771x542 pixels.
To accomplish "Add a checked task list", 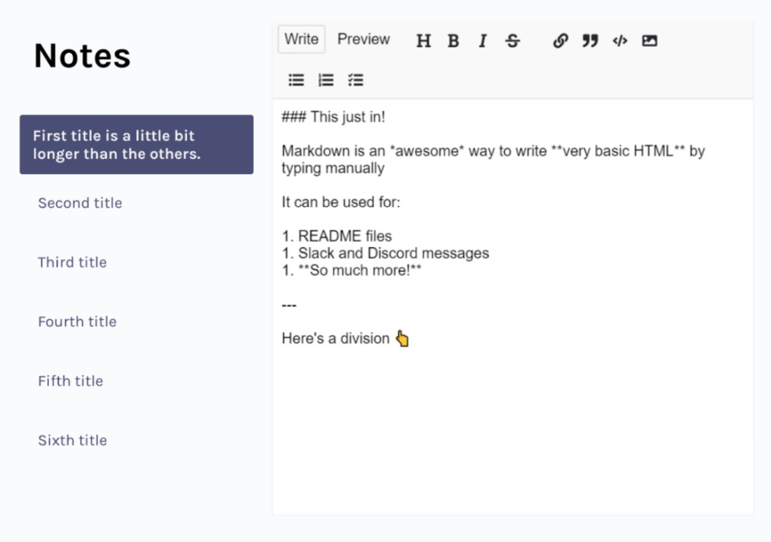I will pyautogui.click(x=356, y=80).
